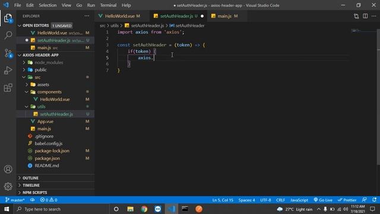
Task: Open the Selection menu
Action: 47,5
